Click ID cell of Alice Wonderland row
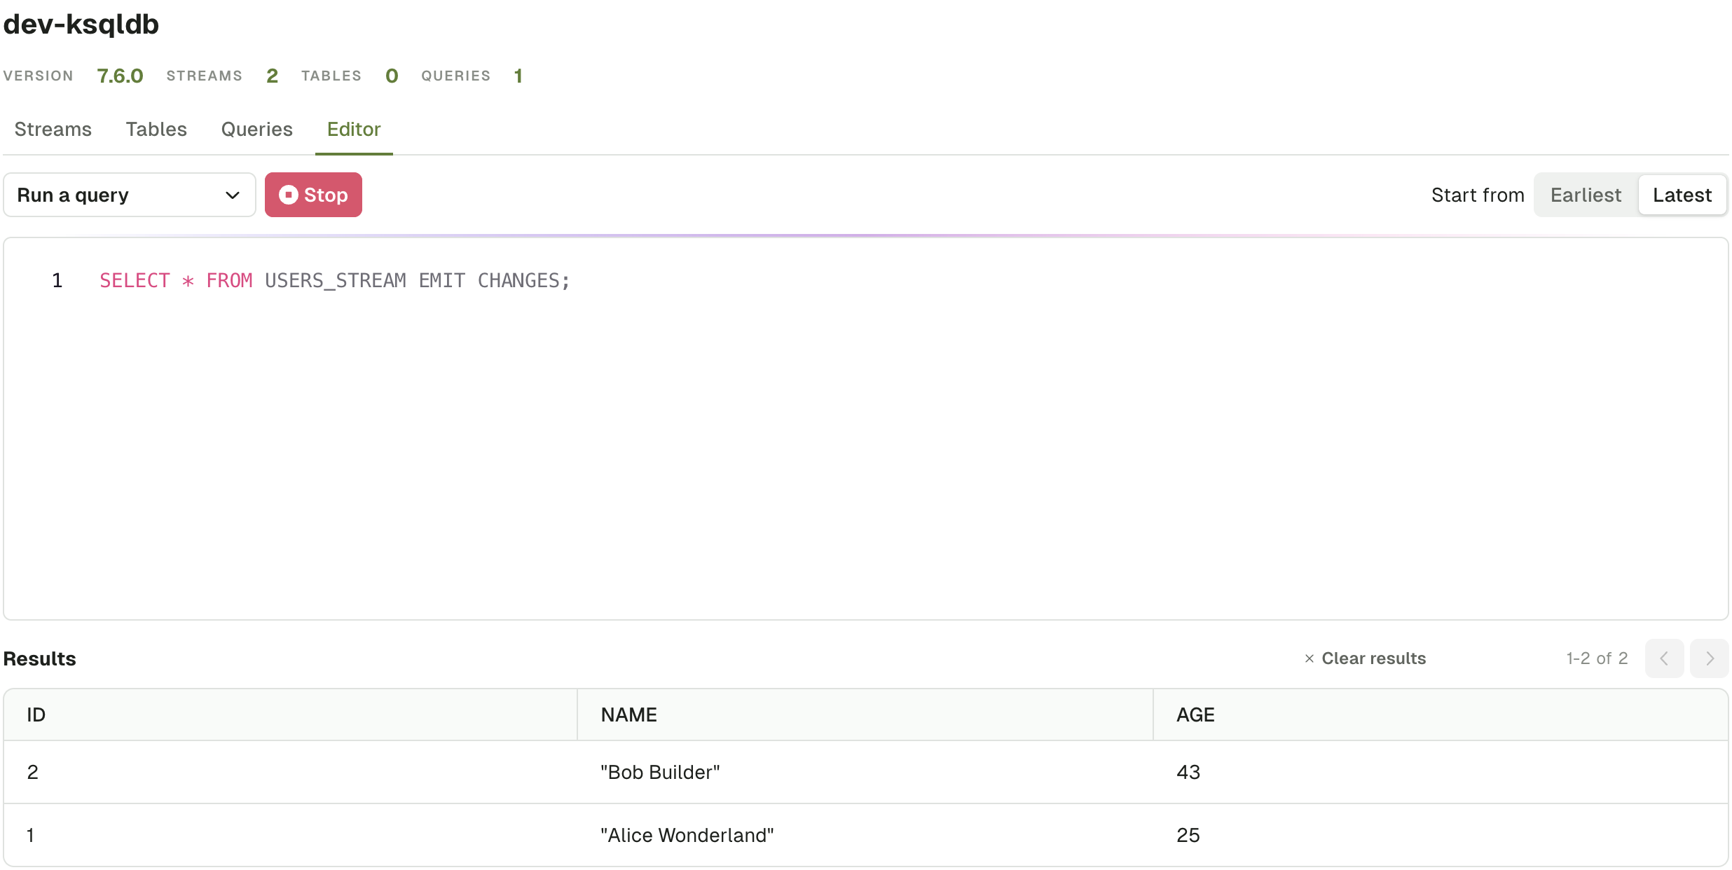The width and height of the screenshot is (1732, 870). pyautogui.click(x=31, y=835)
